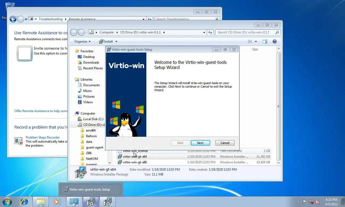Click the Install button in the Explorer toolbar

coord(106,42)
